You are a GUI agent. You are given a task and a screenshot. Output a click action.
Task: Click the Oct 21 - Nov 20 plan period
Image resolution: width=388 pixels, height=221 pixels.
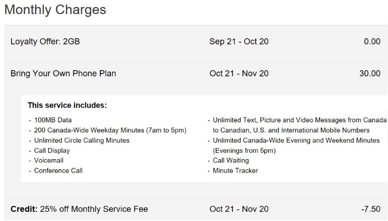tap(239, 74)
